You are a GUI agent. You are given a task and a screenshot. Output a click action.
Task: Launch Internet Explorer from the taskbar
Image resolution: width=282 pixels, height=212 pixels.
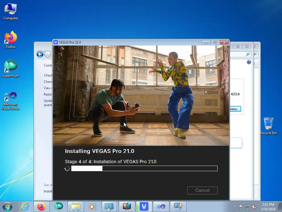tap(25, 206)
